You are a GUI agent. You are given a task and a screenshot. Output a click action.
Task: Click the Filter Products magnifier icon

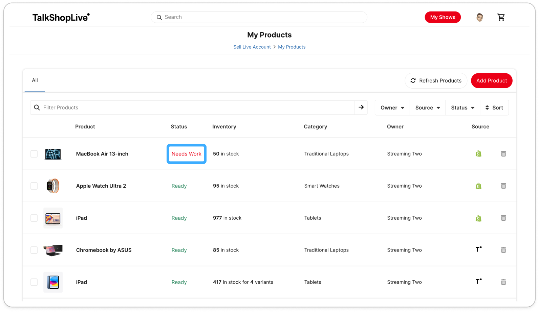pyautogui.click(x=37, y=107)
